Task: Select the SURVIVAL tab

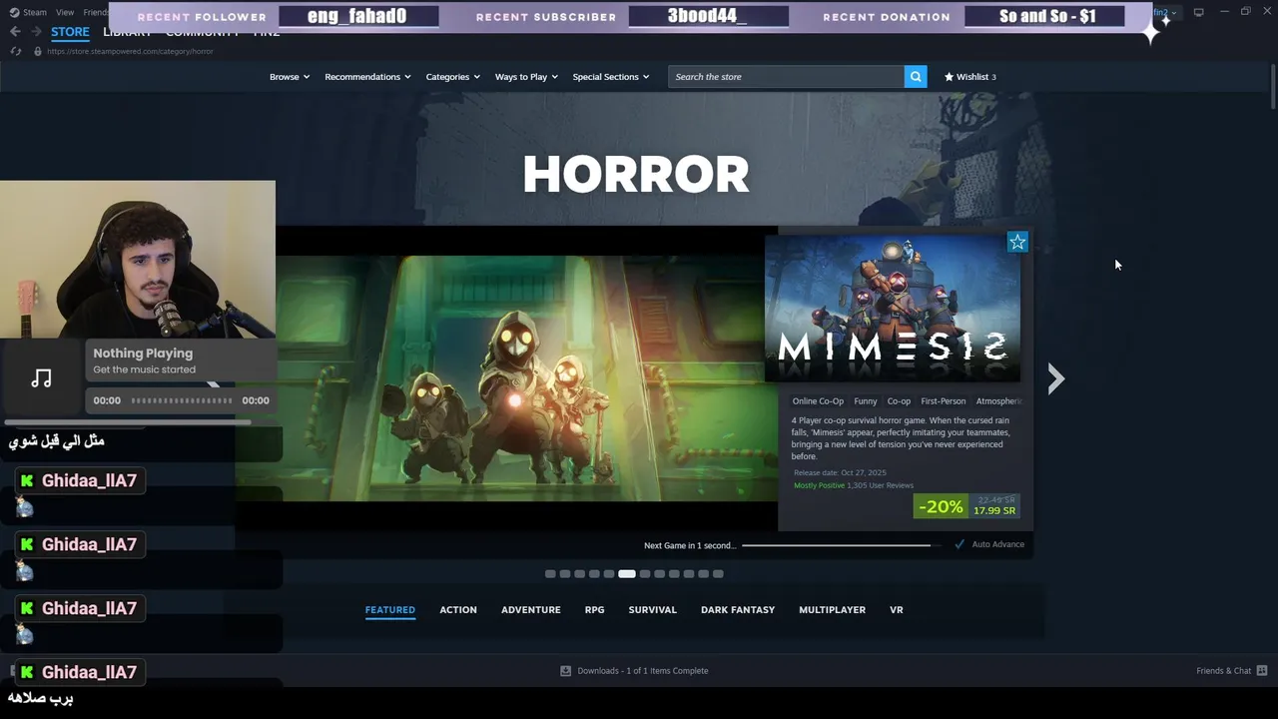Action: 653,610
